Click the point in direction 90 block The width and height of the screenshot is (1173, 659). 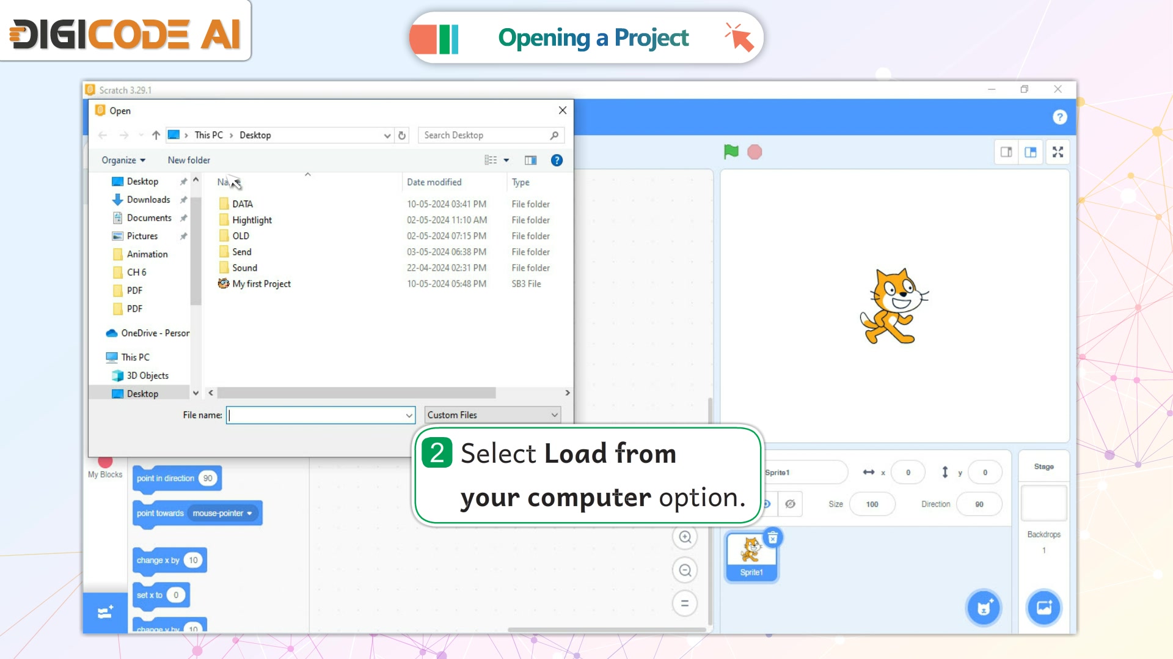(177, 478)
